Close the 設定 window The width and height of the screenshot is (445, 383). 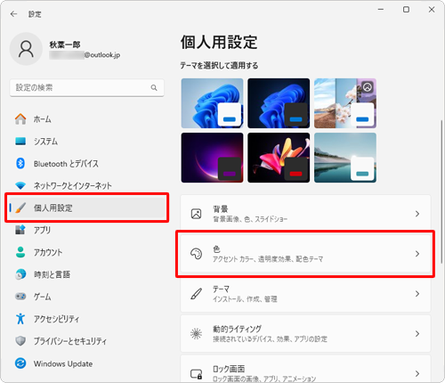coord(432,10)
